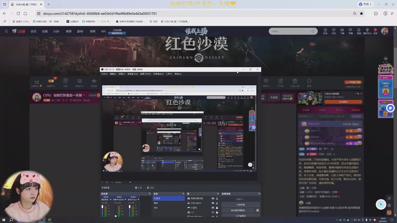This screenshot has height=223, width=397.
Task: Open the OBS 工具 menu
Action: pos(169,74)
